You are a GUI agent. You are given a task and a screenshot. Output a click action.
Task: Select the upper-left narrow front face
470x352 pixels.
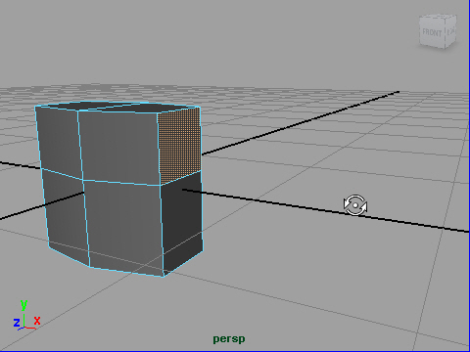pos(58,141)
